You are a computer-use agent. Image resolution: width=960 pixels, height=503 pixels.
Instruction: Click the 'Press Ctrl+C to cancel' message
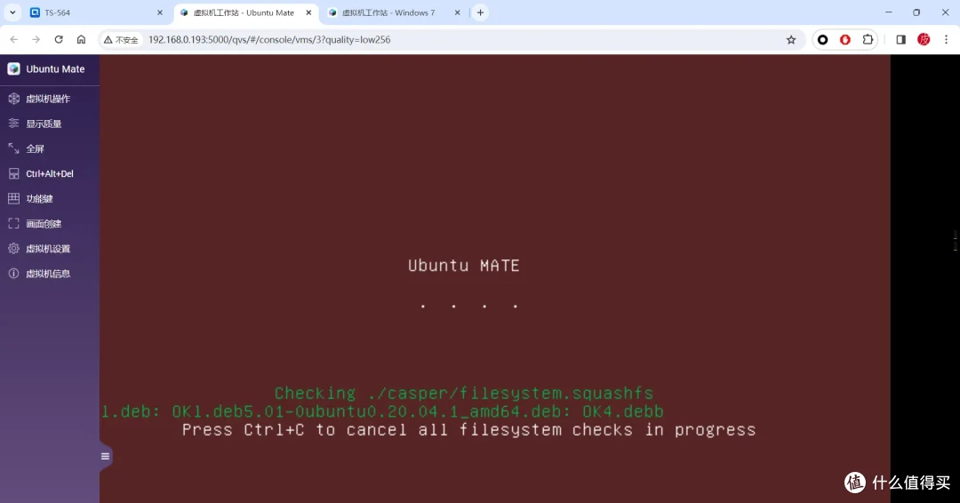point(469,429)
